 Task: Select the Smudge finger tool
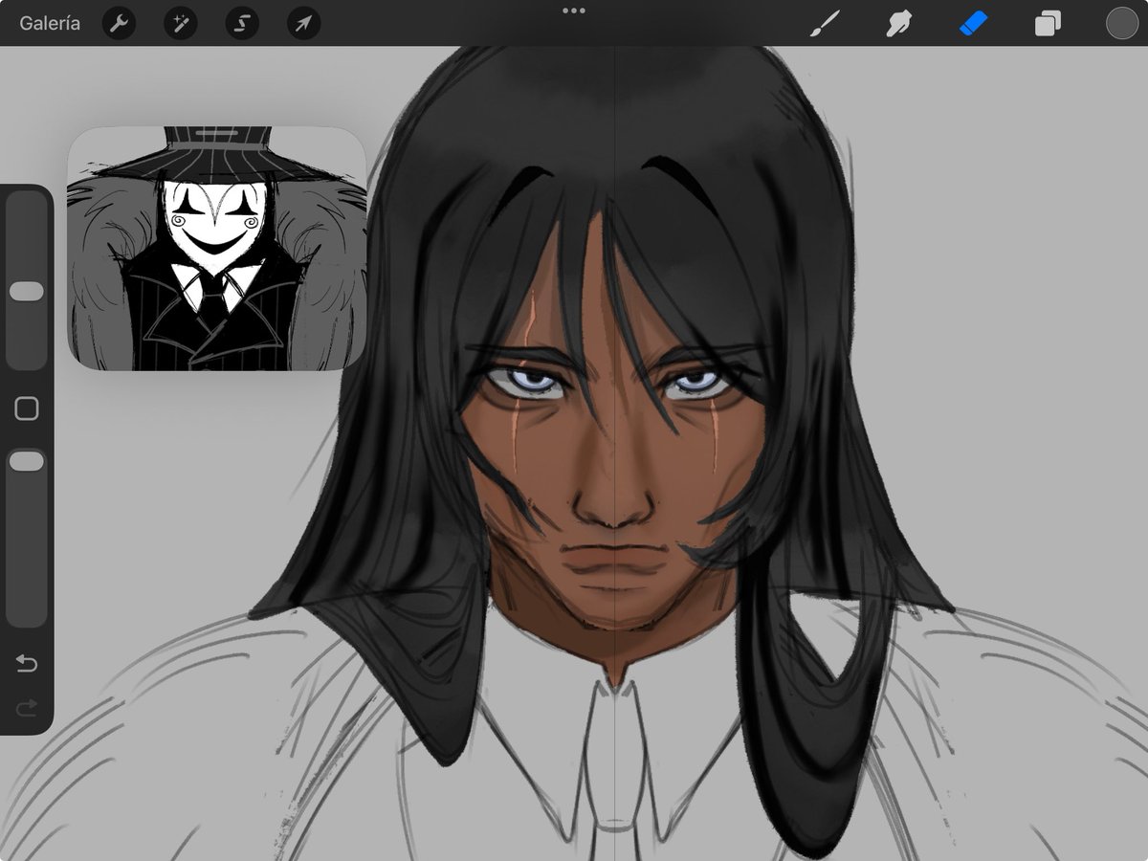[897, 23]
